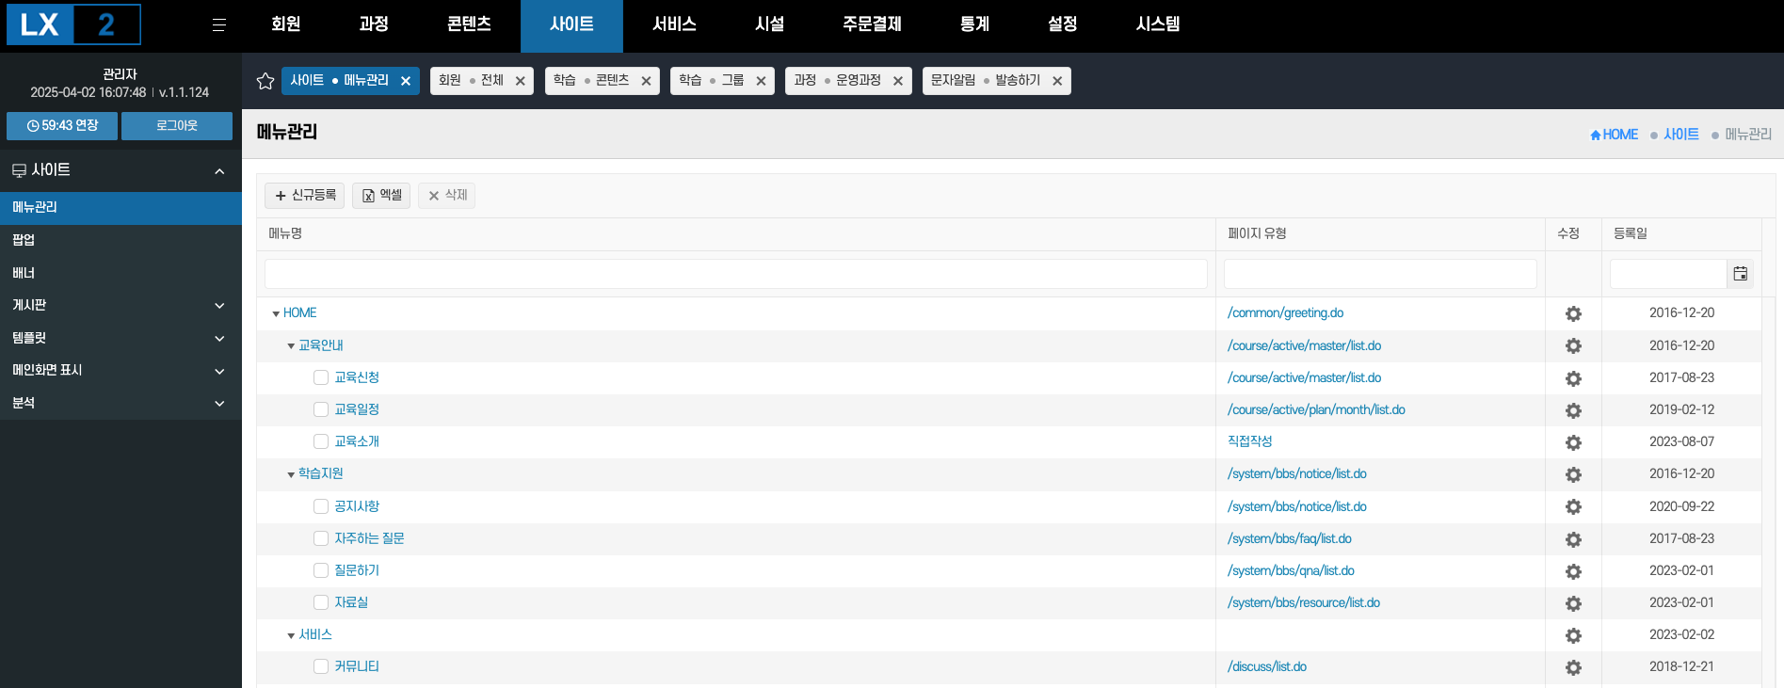This screenshot has height=688, width=1784.
Task: Switch to the 과정 운영과정 tab
Action: (x=838, y=81)
